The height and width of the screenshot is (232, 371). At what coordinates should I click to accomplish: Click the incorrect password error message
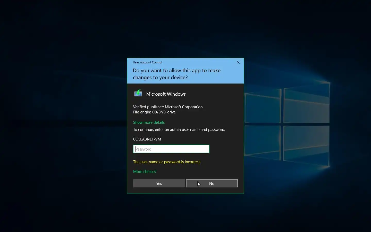[167, 162]
